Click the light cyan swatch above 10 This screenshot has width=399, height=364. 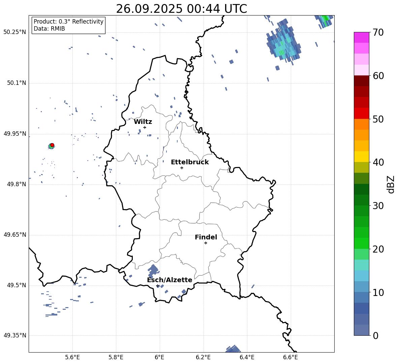pyautogui.click(x=362, y=276)
